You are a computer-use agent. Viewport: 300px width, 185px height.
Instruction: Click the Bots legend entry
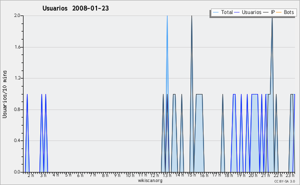point(285,12)
